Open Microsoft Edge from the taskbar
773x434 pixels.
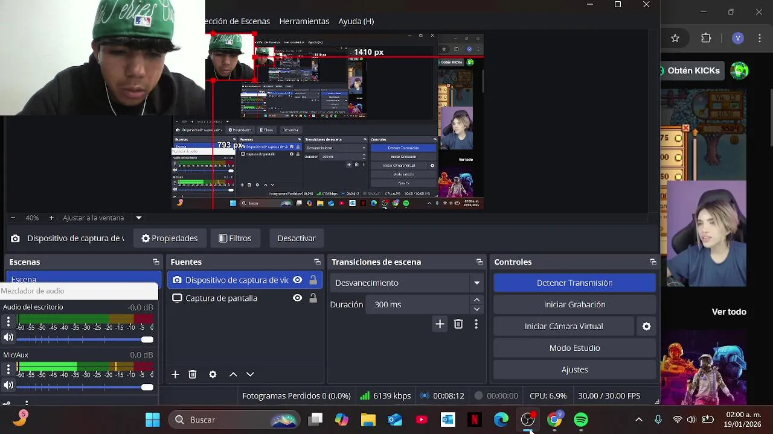(x=501, y=420)
